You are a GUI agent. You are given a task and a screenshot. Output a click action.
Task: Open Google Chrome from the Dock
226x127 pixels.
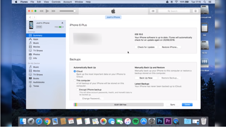(x=47, y=122)
